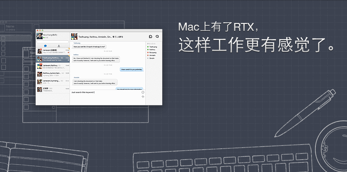Open the 足球群 group conversation
Viewport: 347px width, 172px height.
click(x=53, y=89)
